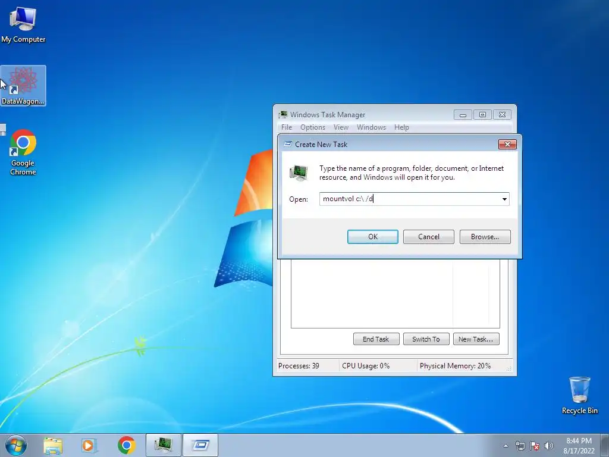Click Switch To in Task Manager

[x=426, y=339]
